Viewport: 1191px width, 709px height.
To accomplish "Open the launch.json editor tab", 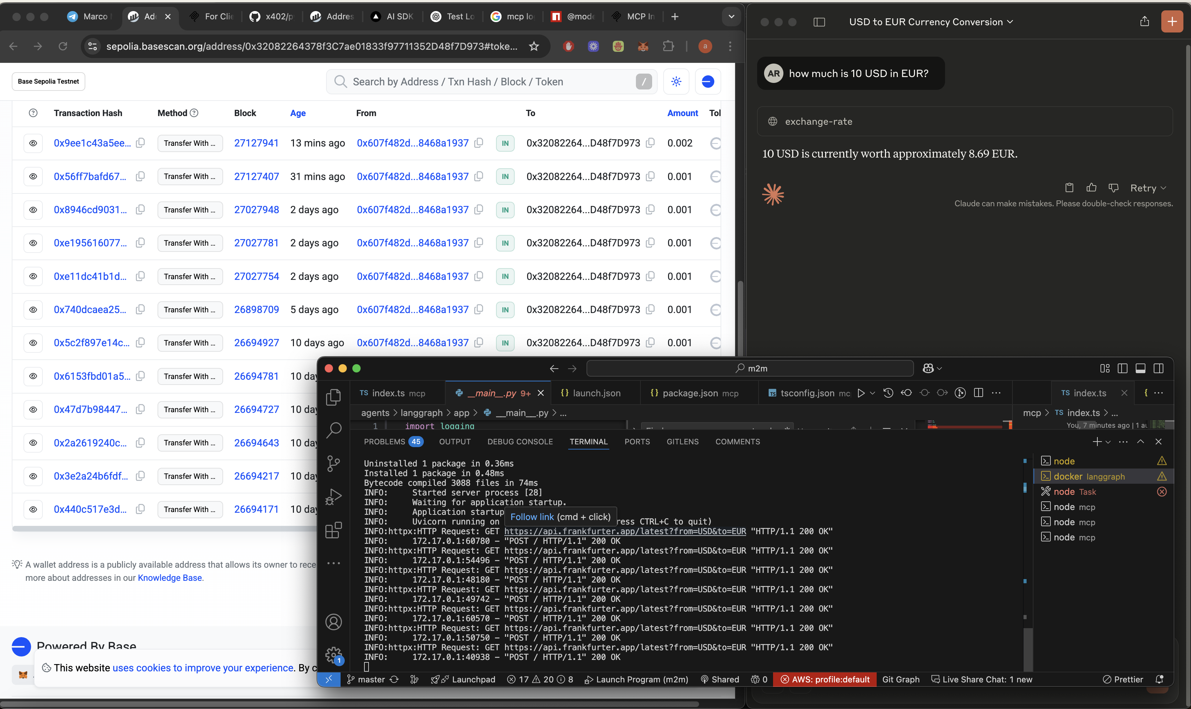I will (596, 393).
